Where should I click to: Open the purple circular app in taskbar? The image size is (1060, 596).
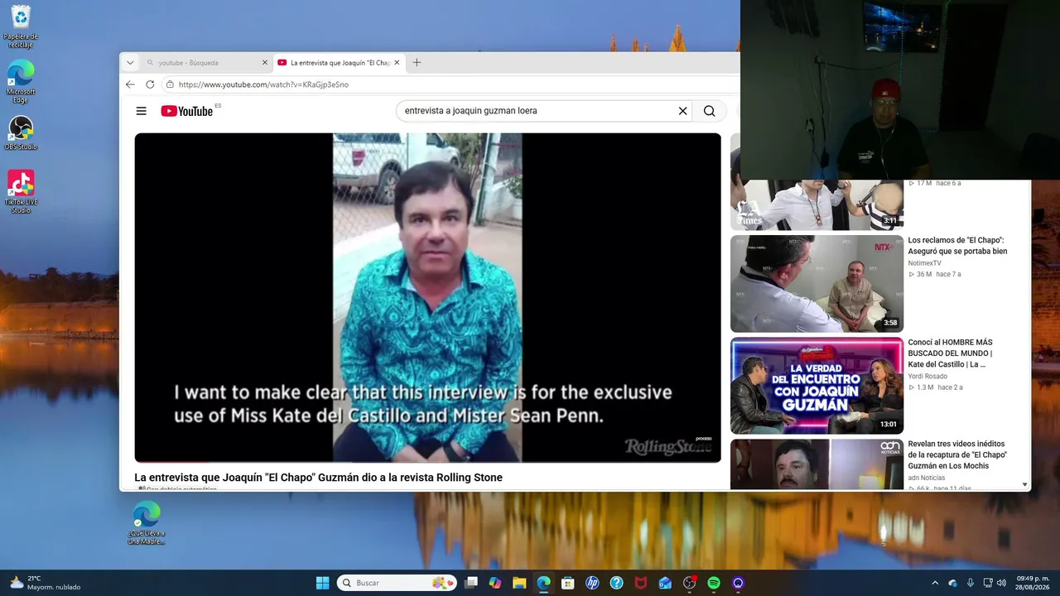738,583
